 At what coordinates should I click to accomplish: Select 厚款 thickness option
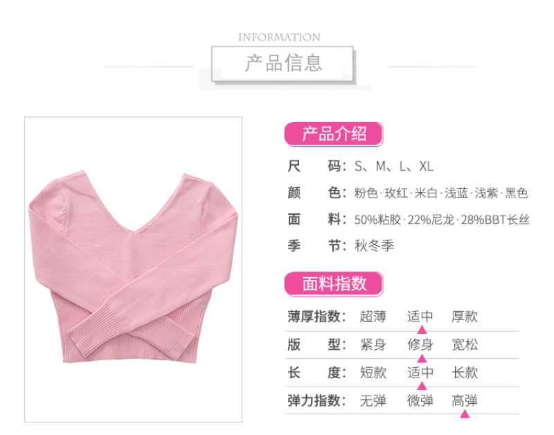464,317
